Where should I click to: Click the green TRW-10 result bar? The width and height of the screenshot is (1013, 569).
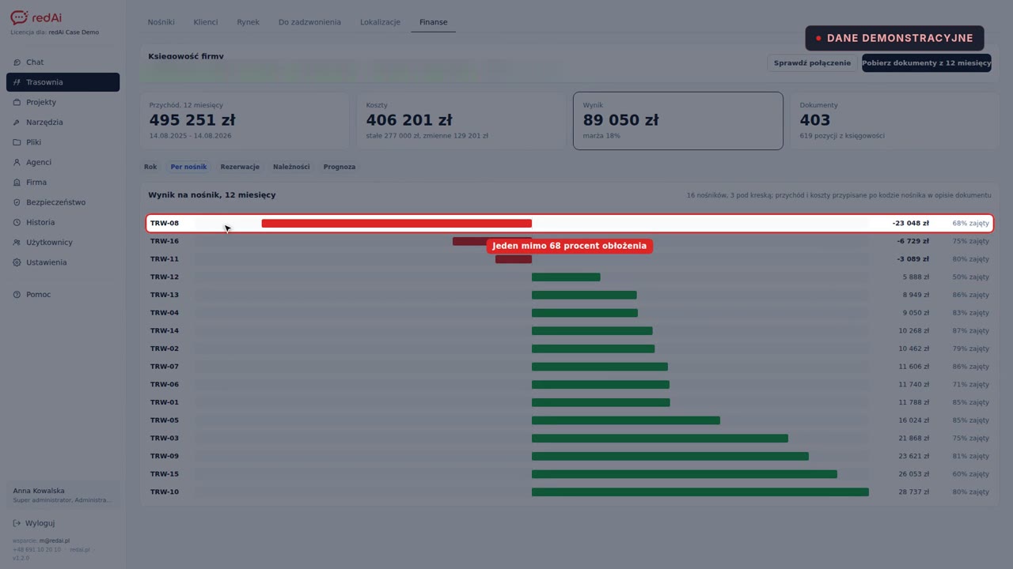pos(700,492)
